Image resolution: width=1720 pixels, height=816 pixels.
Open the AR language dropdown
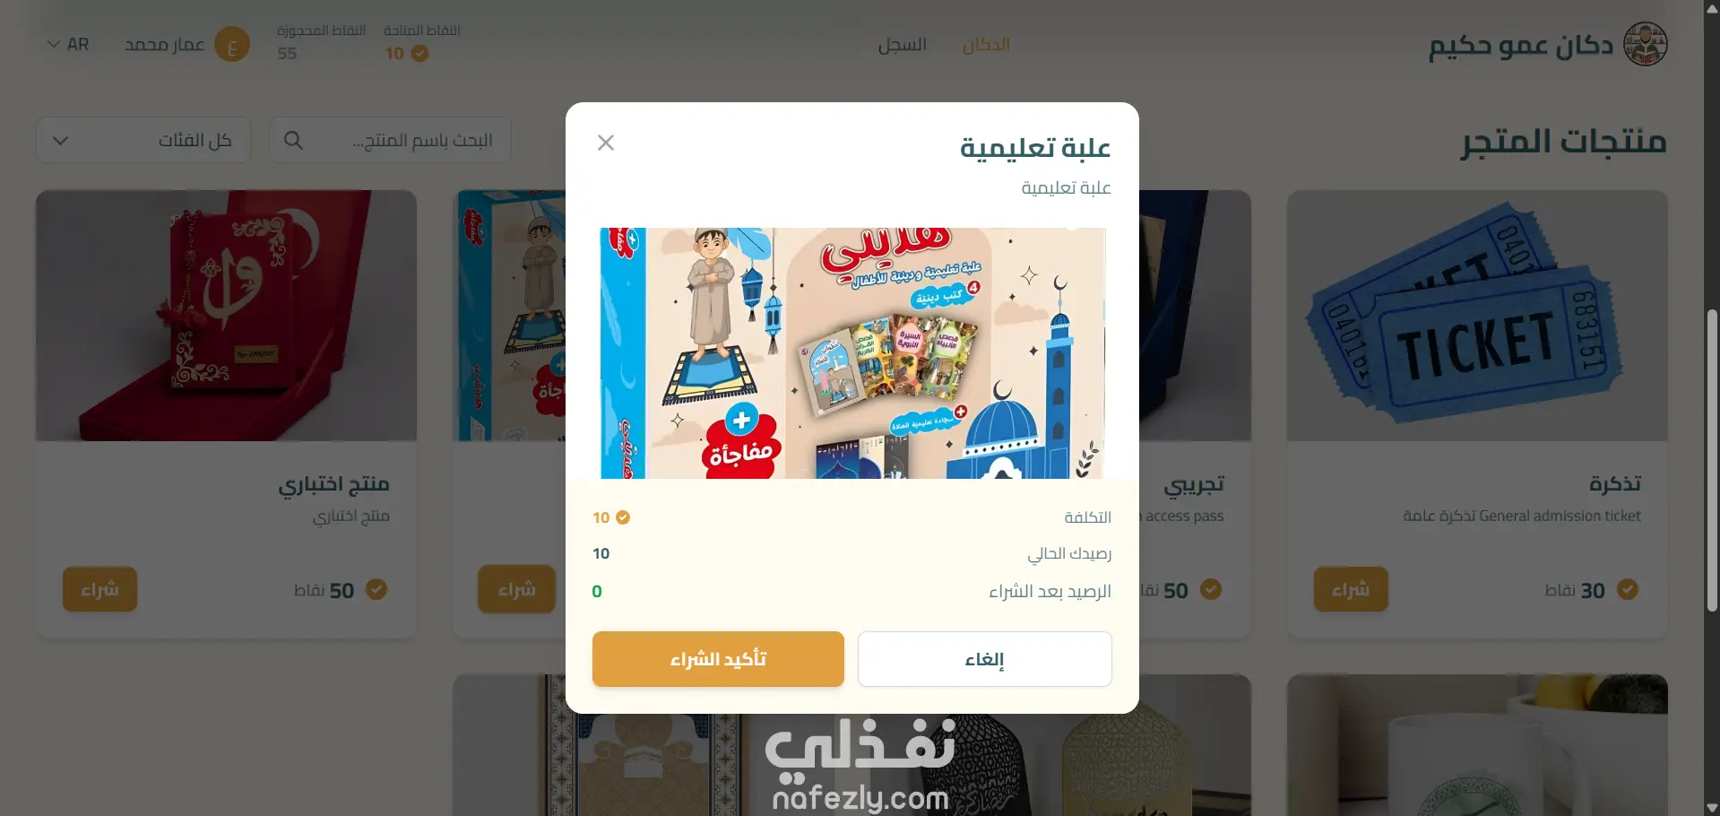tap(68, 44)
